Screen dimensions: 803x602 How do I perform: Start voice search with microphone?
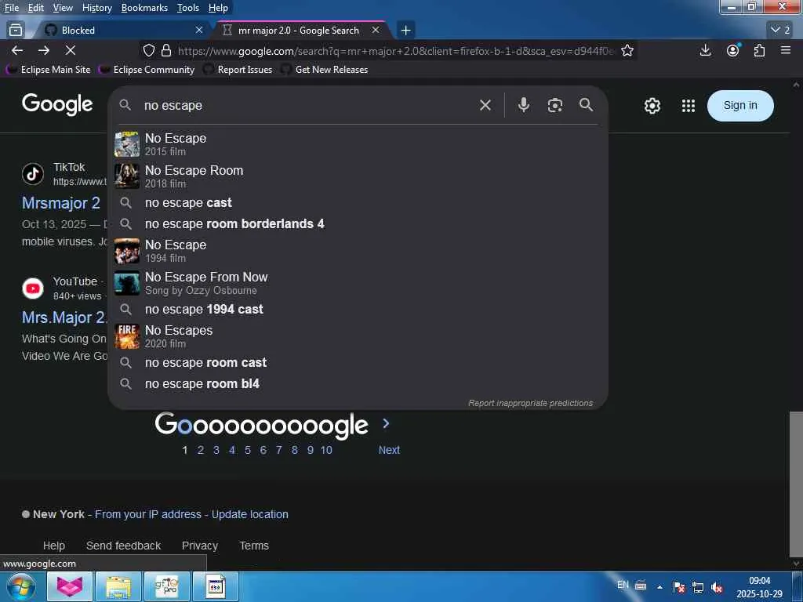click(523, 105)
